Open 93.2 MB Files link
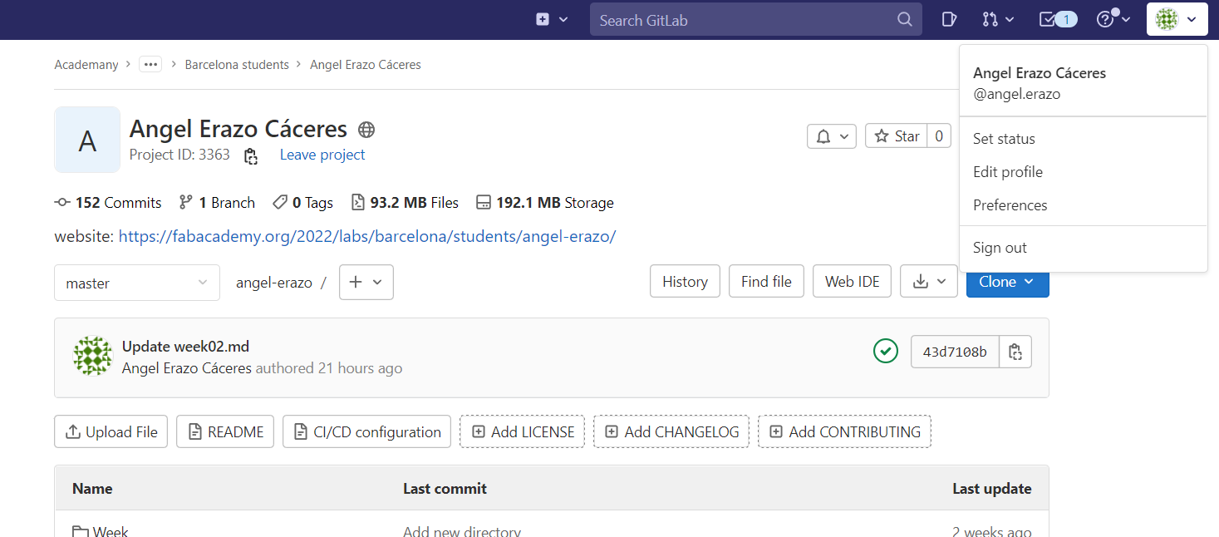Image resolution: width=1219 pixels, height=537 pixels. [x=405, y=203]
